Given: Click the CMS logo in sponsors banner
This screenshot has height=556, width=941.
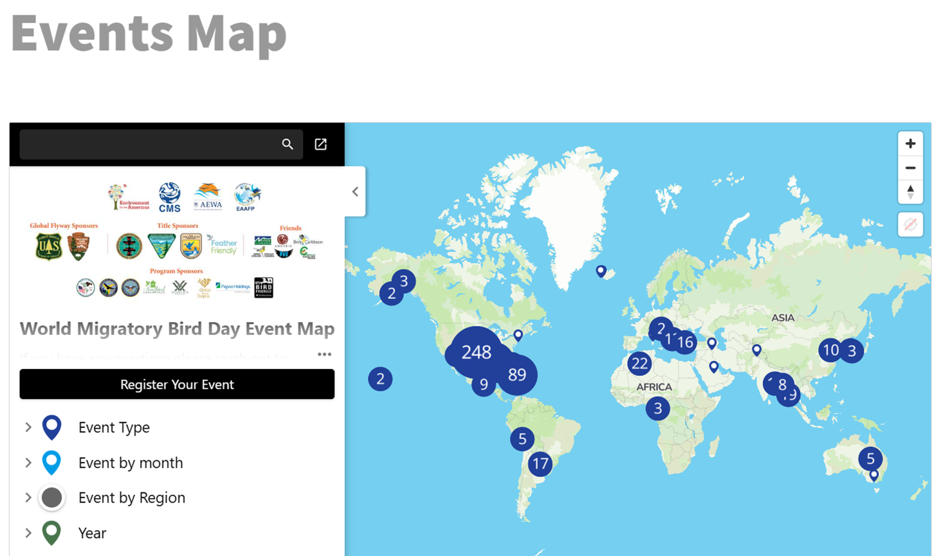Looking at the screenshot, I should (170, 197).
